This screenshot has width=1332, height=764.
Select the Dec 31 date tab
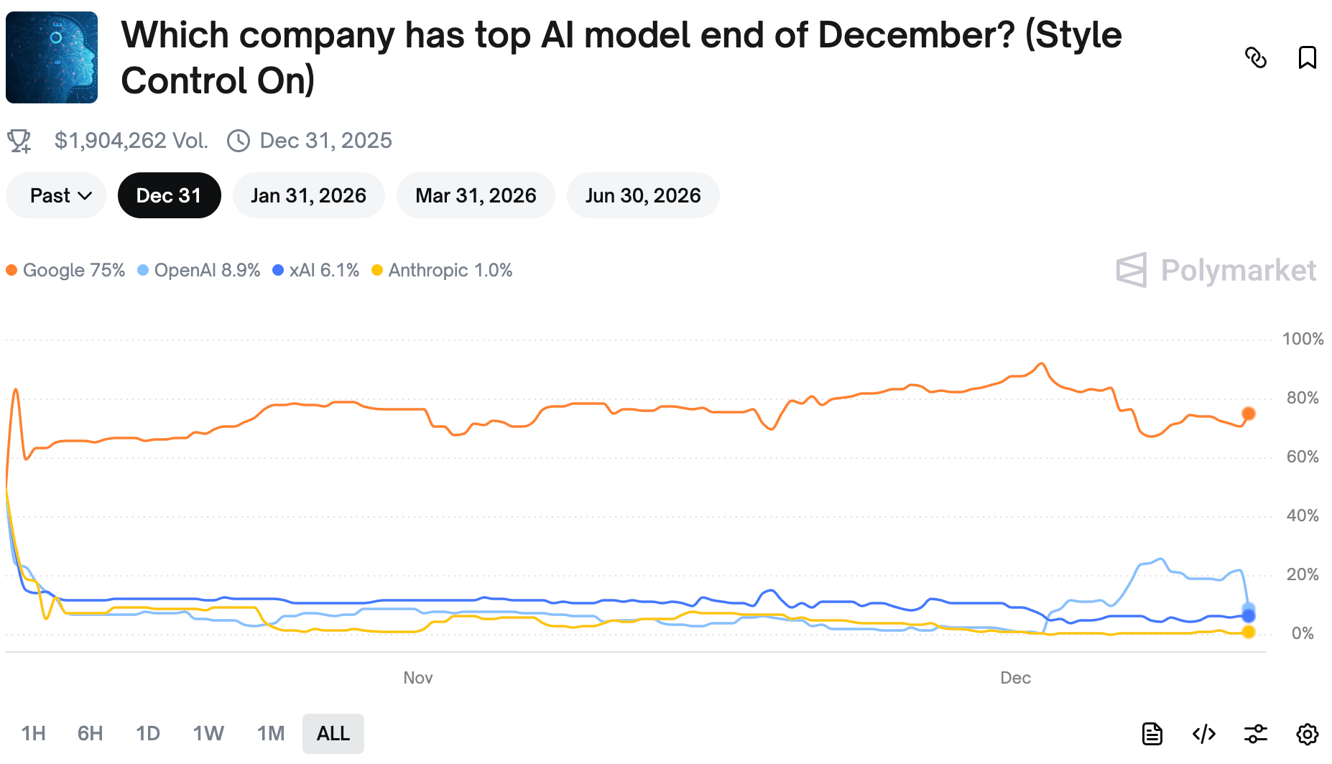click(169, 195)
